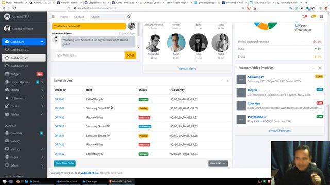Open Calendar in the sidebar
Screen dimensions: 330x185
coord(24,133)
